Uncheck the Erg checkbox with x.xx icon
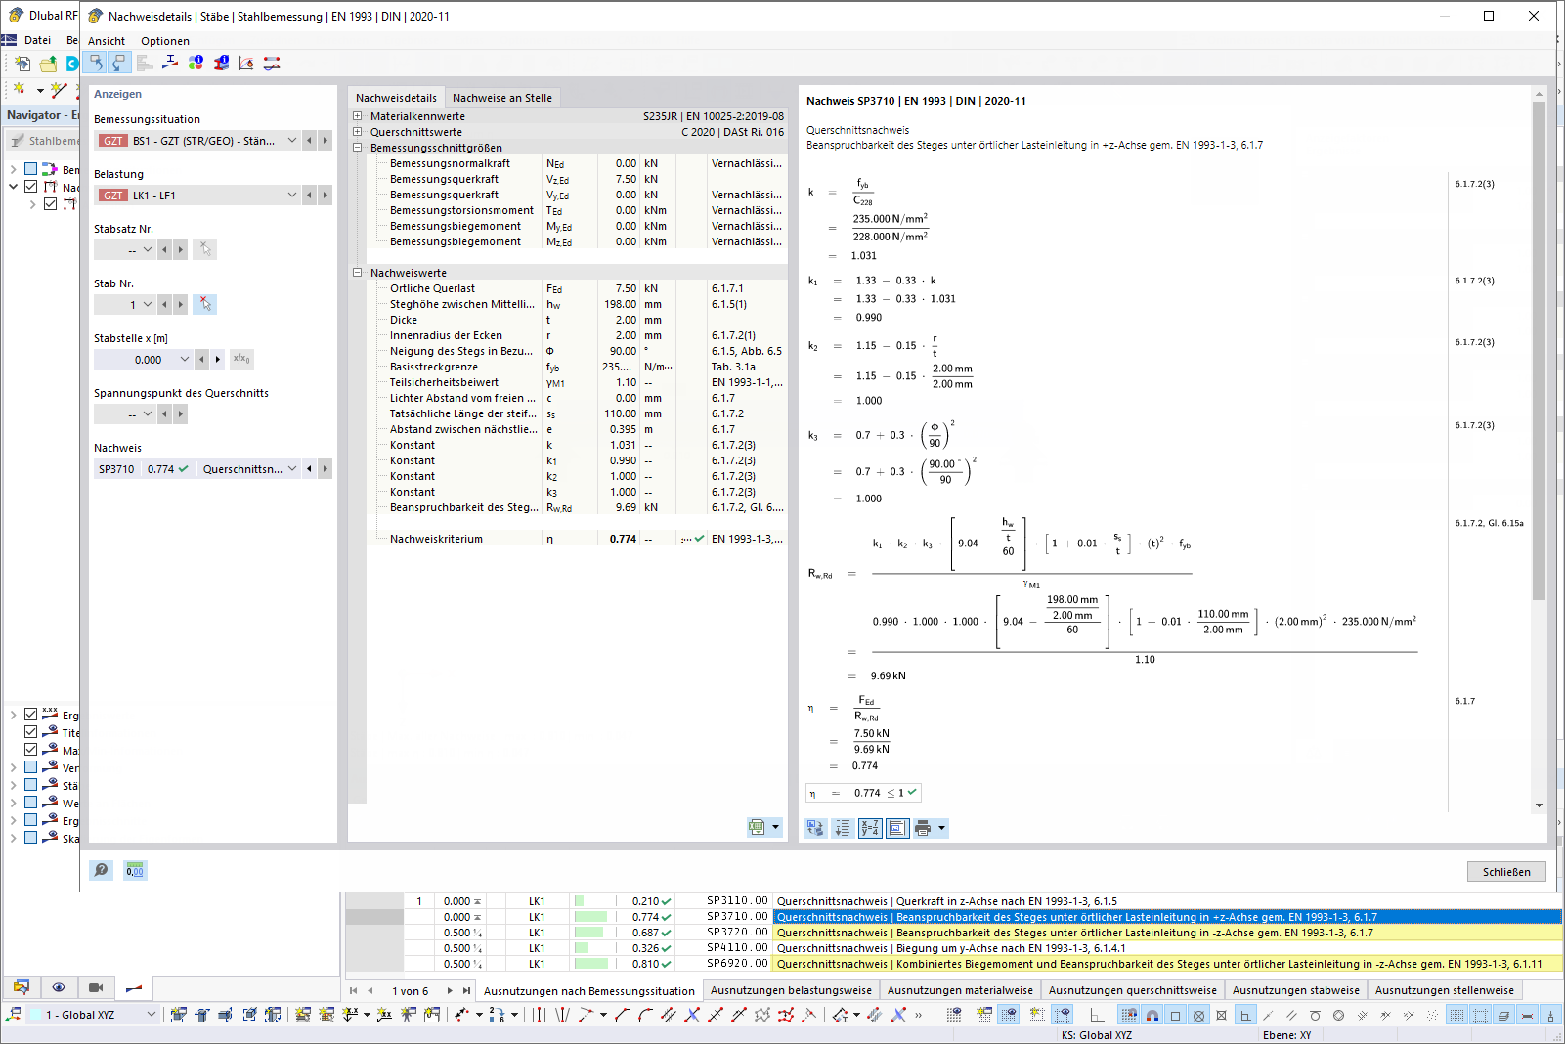 coord(31,715)
